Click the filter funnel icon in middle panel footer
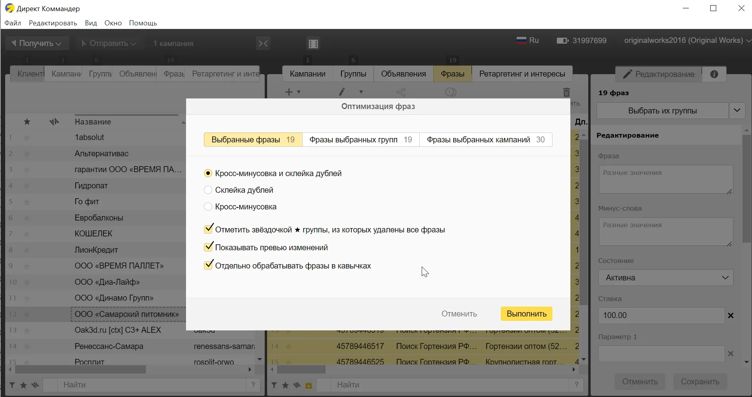Screen dimensions: 752x397 tap(274, 385)
